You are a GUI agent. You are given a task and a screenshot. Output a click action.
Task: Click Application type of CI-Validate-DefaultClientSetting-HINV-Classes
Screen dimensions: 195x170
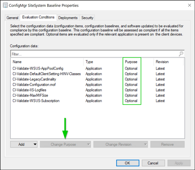[93, 74]
